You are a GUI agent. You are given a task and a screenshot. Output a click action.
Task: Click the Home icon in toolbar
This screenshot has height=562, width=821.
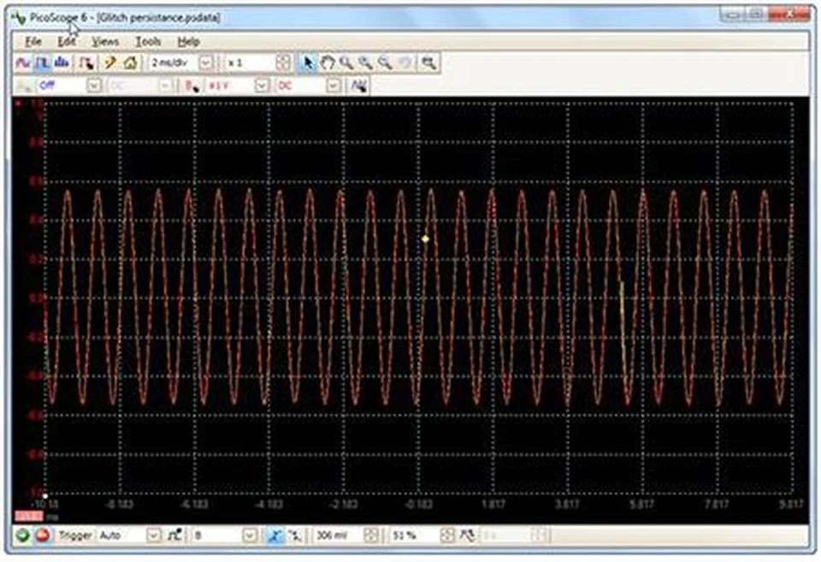click(x=130, y=62)
